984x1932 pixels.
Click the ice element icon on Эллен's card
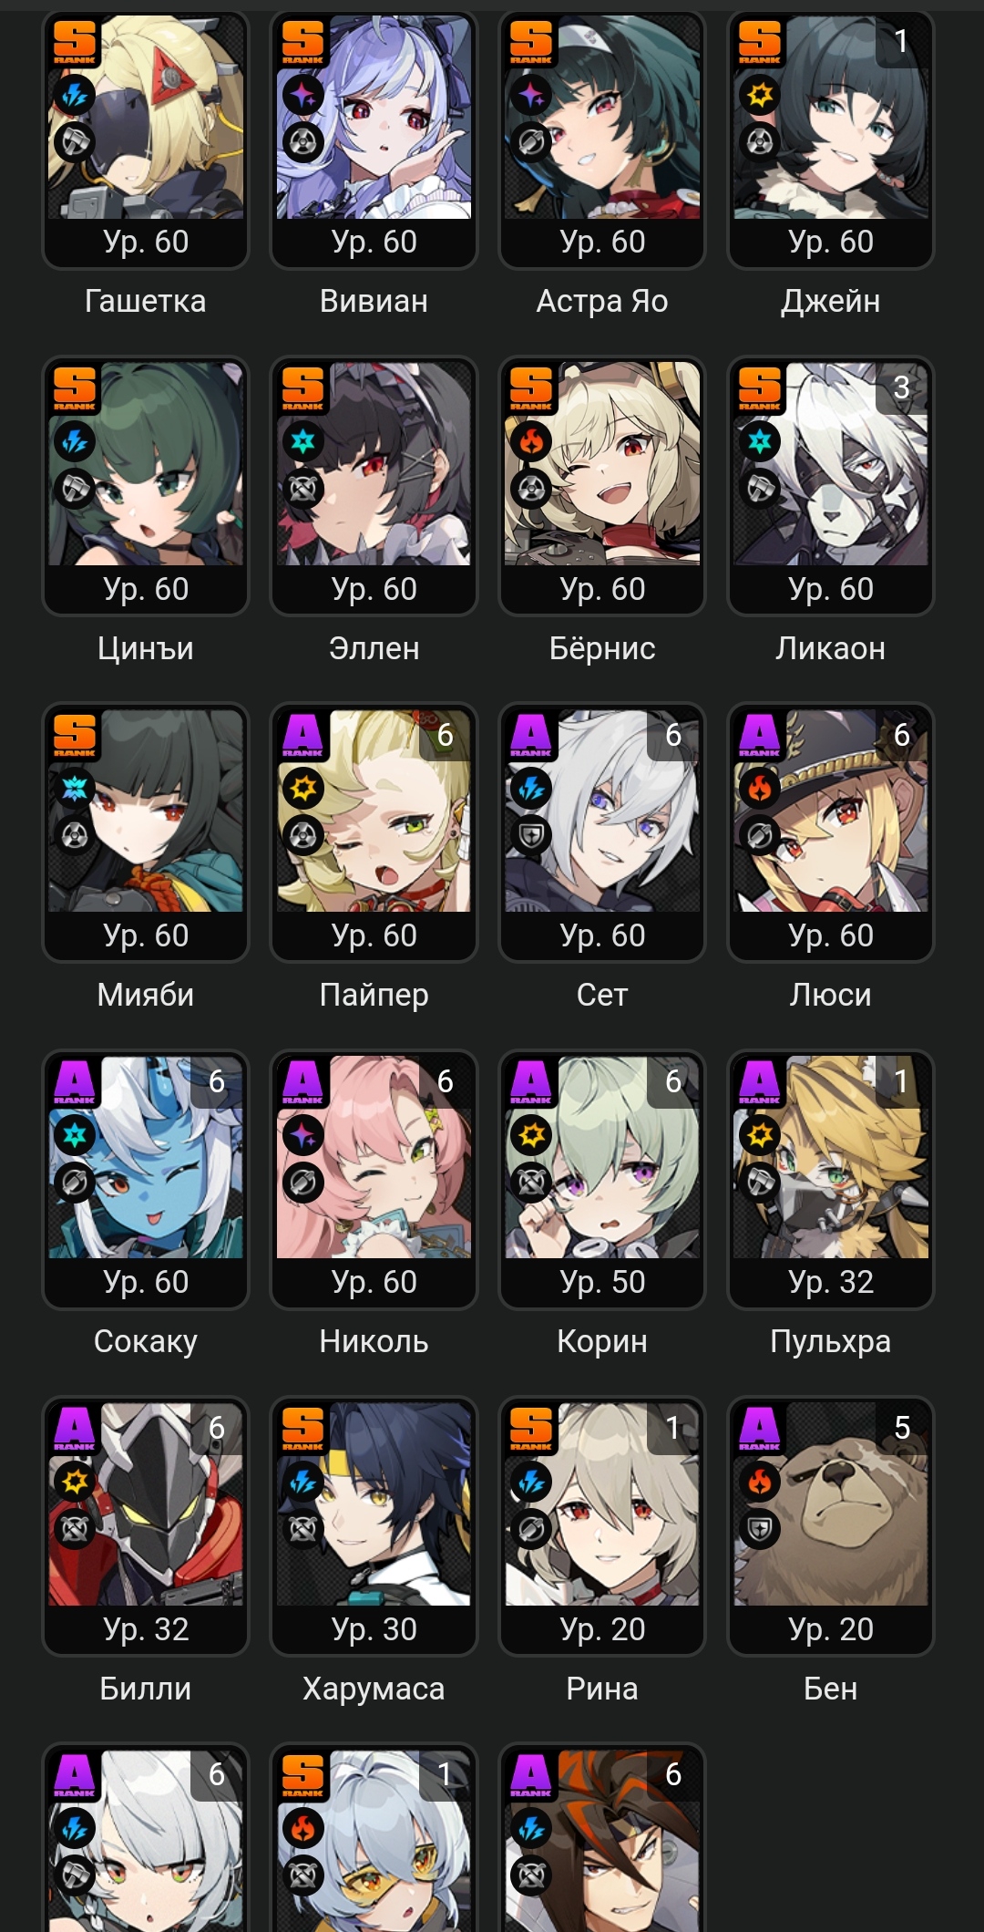pyautogui.click(x=303, y=442)
